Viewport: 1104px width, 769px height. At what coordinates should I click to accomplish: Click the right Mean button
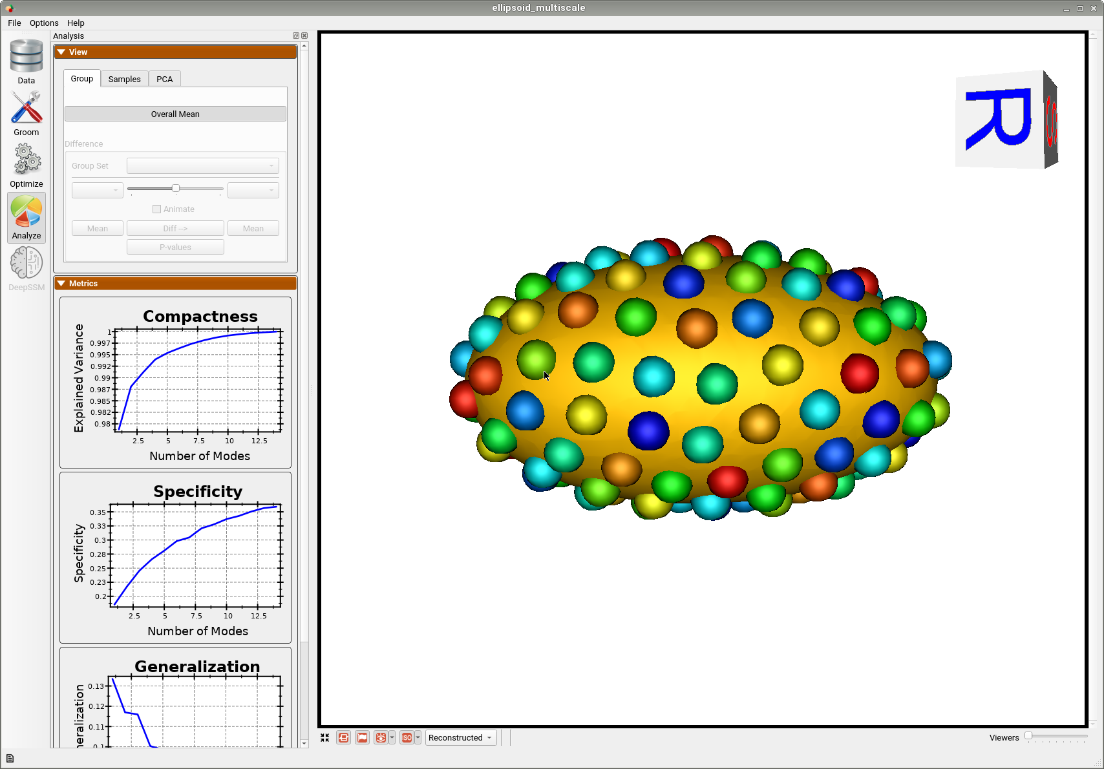tap(253, 228)
